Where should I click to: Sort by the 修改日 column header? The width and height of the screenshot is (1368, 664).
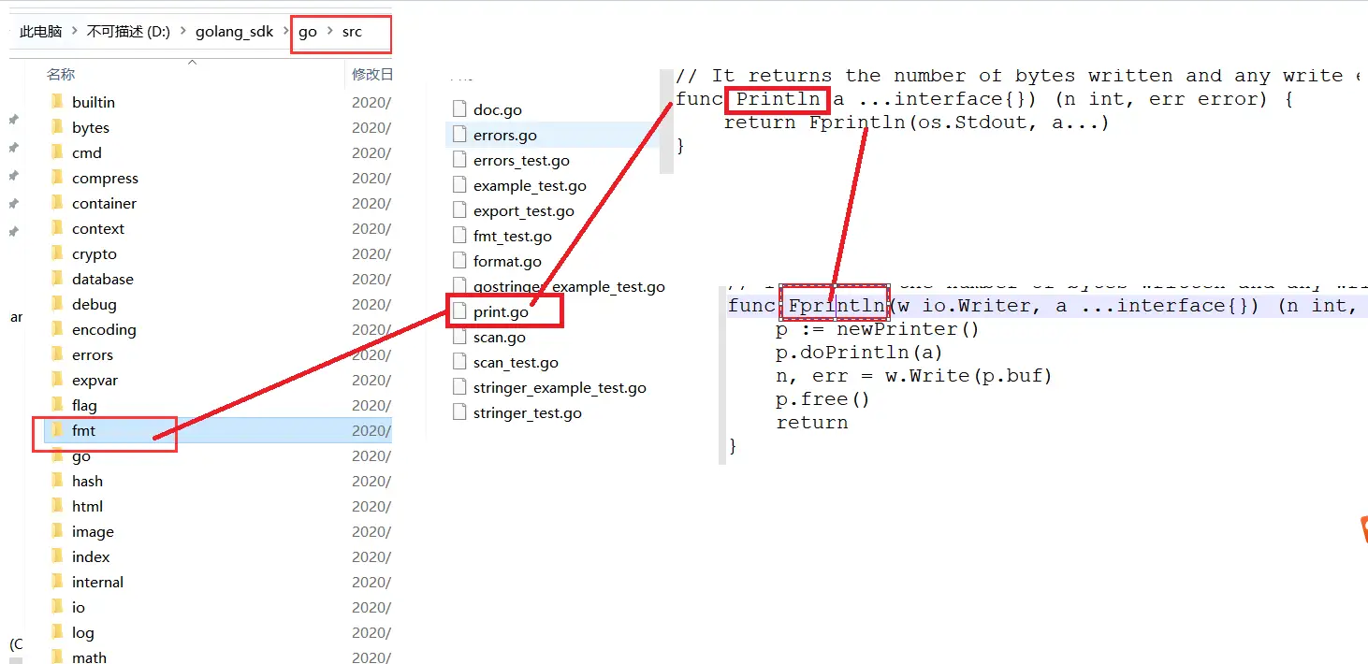[x=371, y=74]
